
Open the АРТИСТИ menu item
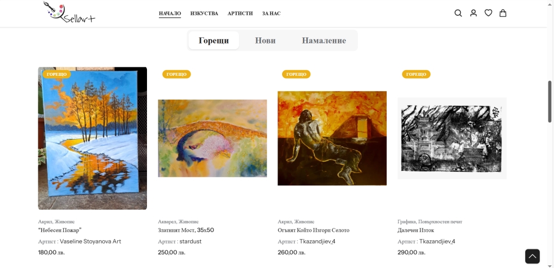[x=240, y=14]
